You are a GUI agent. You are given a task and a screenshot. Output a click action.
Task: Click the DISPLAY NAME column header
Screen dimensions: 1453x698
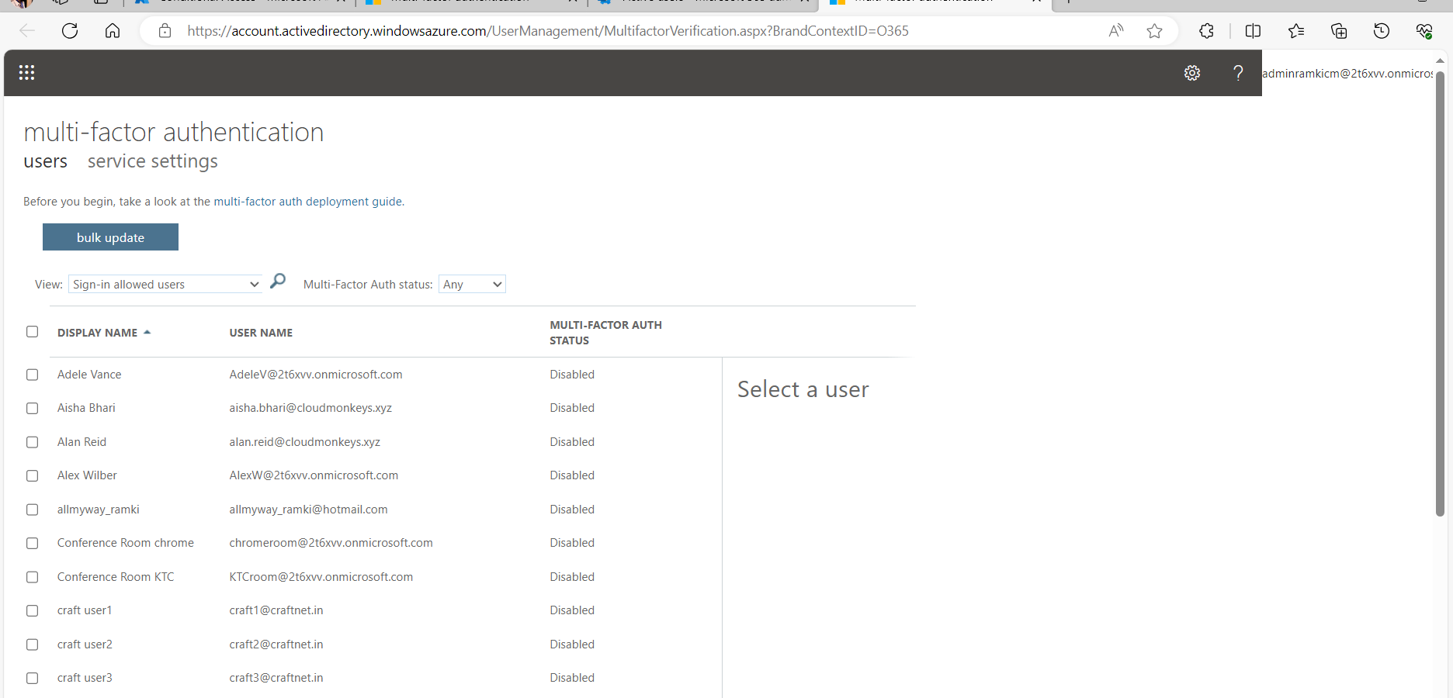click(97, 333)
